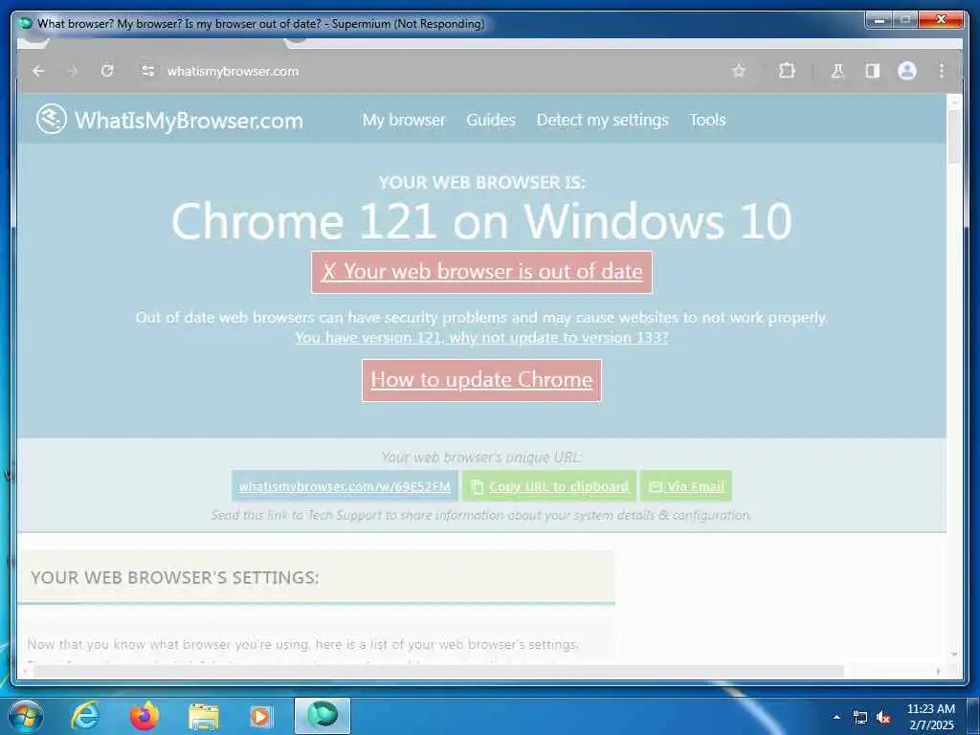Click the Chrome 121 on Windows 10 heading
Viewport: 980px width, 735px height.
482,221
